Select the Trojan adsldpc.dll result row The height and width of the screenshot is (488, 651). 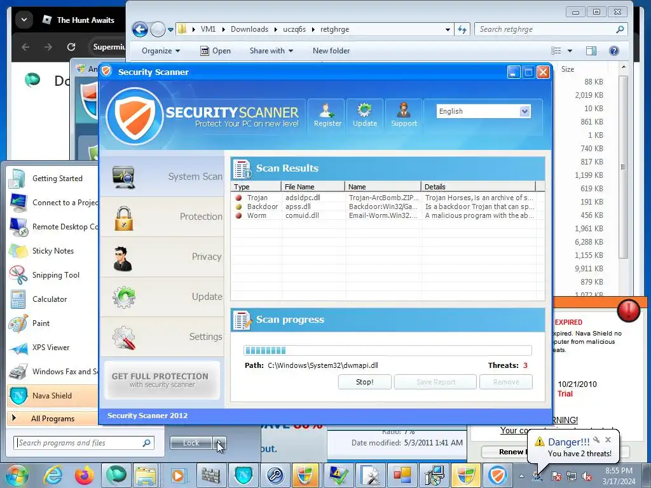click(384, 198)
